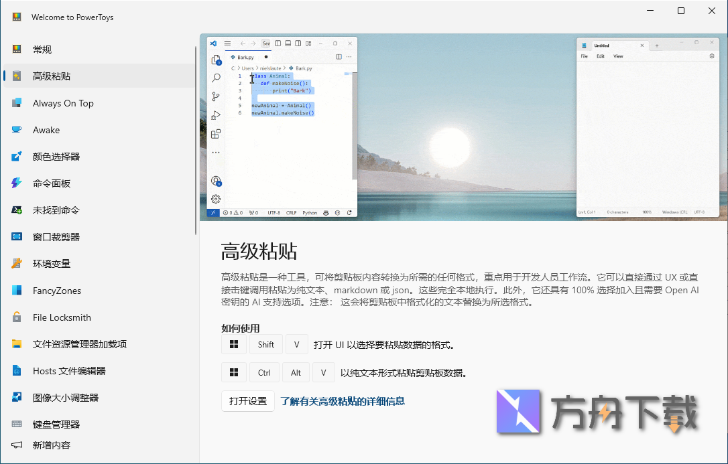Open the Hosts 文件编辑器
Viewport: 728px width, 464px height.
(x=67, y=370)
